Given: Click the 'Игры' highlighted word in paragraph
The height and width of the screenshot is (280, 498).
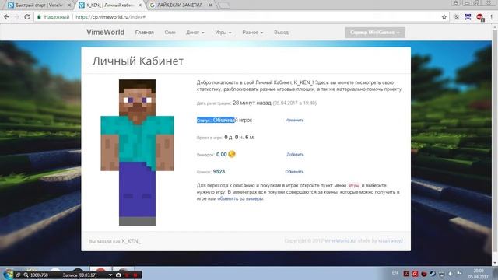Looking at the screenshot, I should pyautogui.click(x=354, y=185).
